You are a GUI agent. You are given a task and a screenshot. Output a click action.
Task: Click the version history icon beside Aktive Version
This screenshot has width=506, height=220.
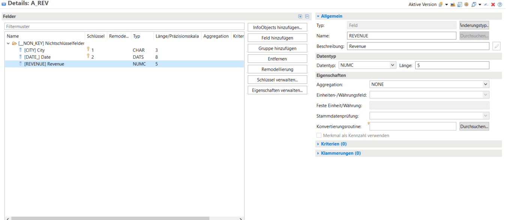coord(441,4)
